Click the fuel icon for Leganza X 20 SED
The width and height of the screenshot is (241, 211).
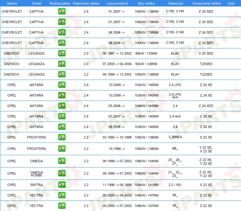62,53
